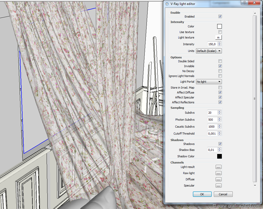Click the help question mark in title bar
This screenshot has height=209, width=263.
[244, 3]
